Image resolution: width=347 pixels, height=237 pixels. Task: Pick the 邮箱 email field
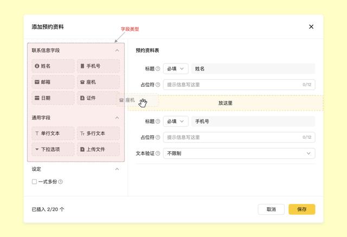tap(53, 82)
